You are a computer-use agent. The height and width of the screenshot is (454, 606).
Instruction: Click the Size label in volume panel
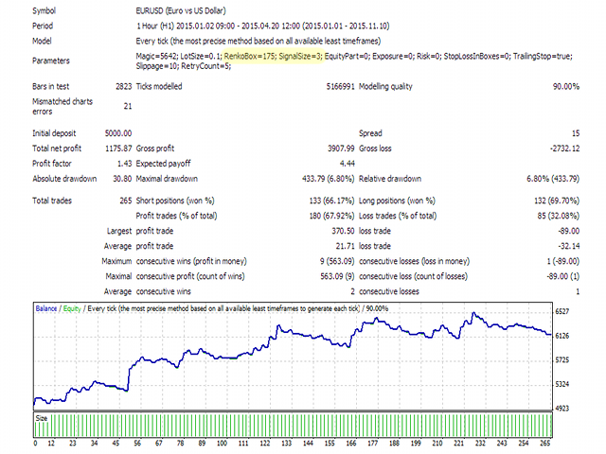[42, 414]
